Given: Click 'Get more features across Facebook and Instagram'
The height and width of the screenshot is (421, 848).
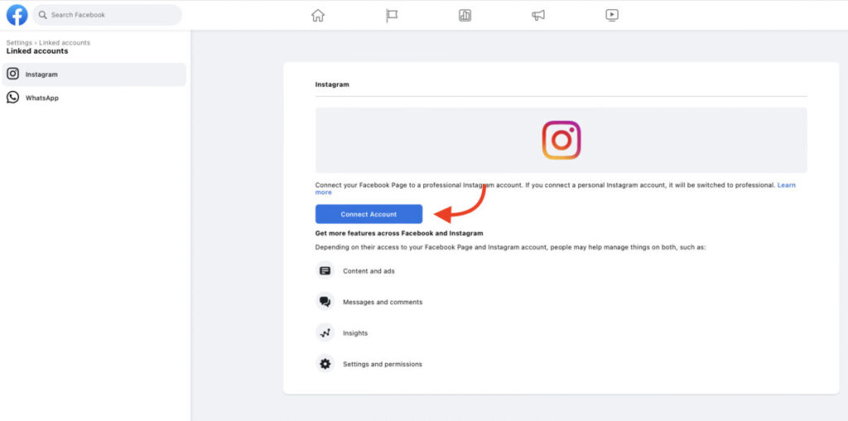Looking at the screenshot, I should click(x=399, y=233).
